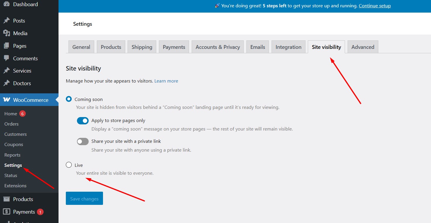Click the Posts pushpin icon

pyautogui.click(x=6, y=20)
